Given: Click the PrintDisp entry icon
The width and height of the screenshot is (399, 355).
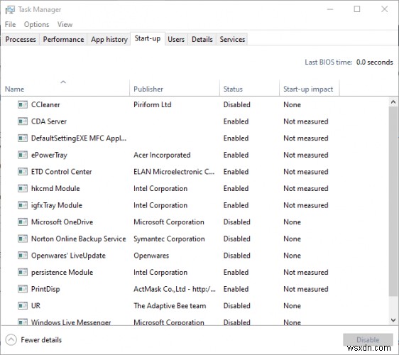Looking at the screenshot, I should (23, 289).
